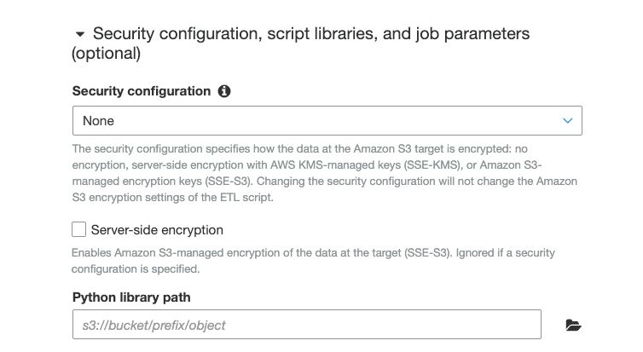This screenshot has height=352, width=643.
Task: Click the 'Security configuration' field label
Action: pos(141,91)
